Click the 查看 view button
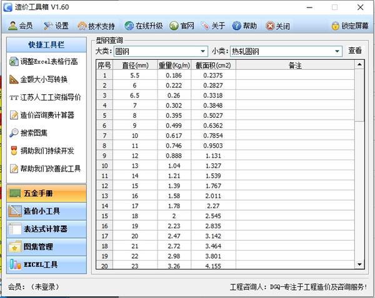The width and height of the screenshot is (375, 298). 355,50
